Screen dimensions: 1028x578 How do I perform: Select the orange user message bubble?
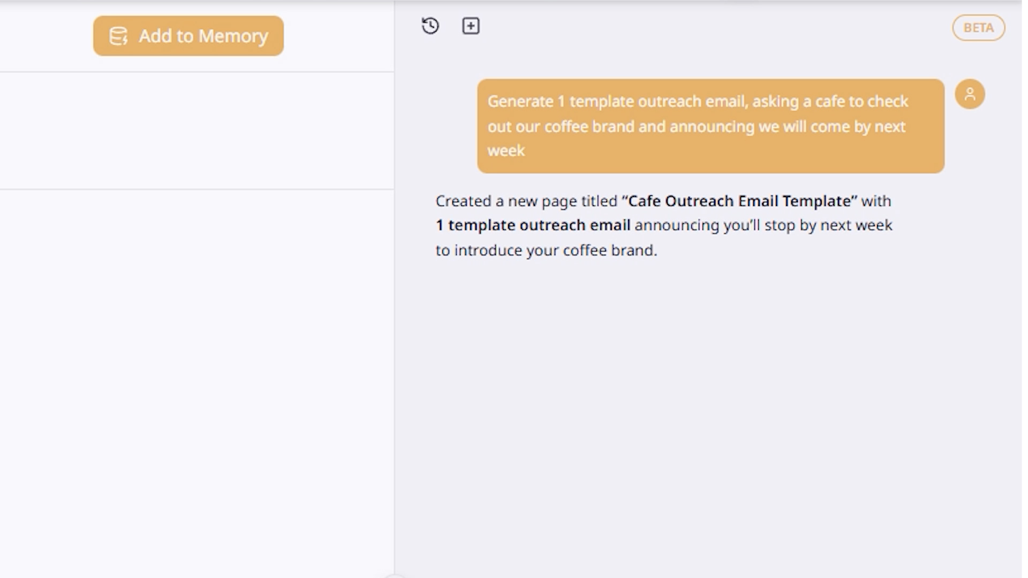click(710, 126)
